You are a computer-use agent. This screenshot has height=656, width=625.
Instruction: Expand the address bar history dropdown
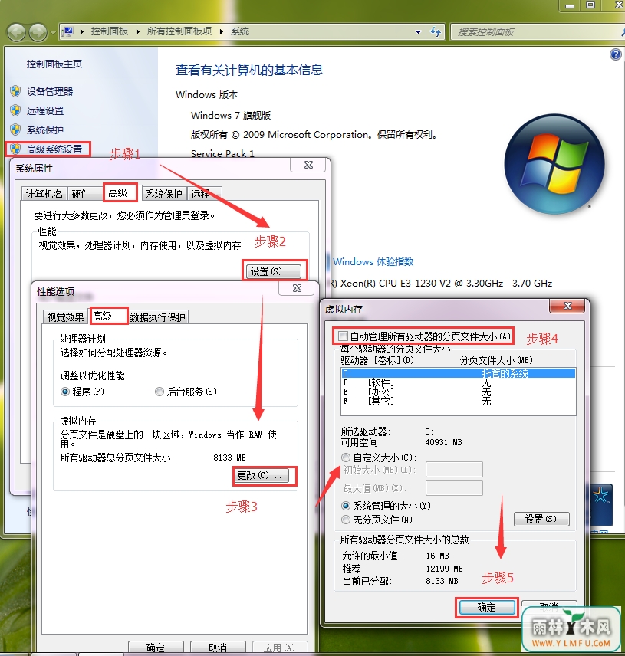point(418,31)
